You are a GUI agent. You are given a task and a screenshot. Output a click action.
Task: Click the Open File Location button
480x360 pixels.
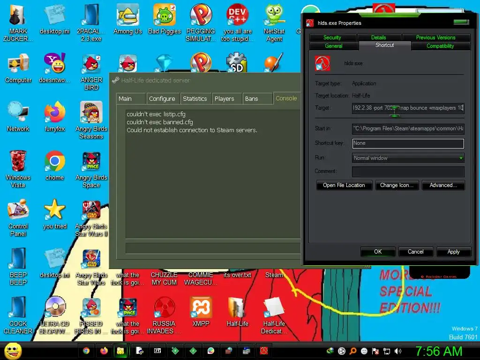click(344, 185)
